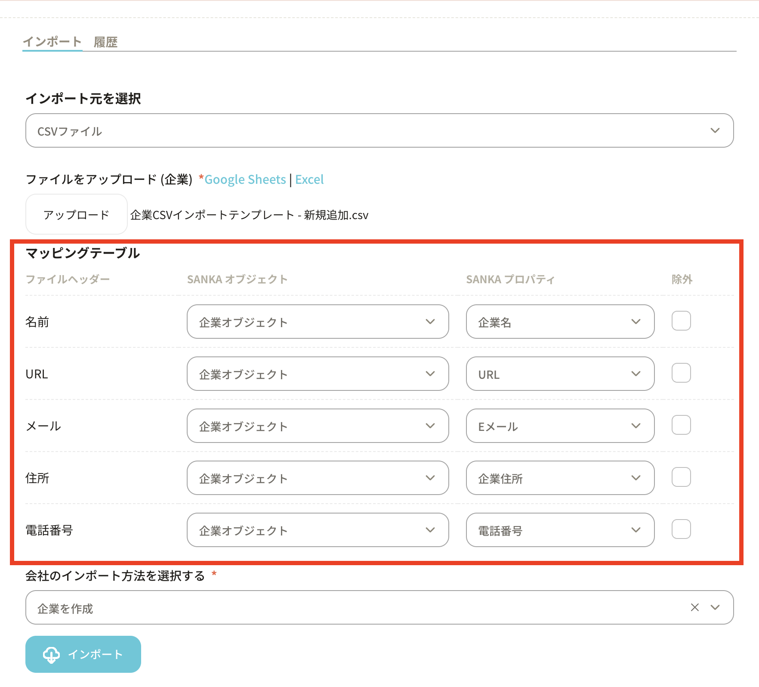Click the cloud download icon on Import button
The width and height of the screenshot is (759, 687).
point(51,655)
